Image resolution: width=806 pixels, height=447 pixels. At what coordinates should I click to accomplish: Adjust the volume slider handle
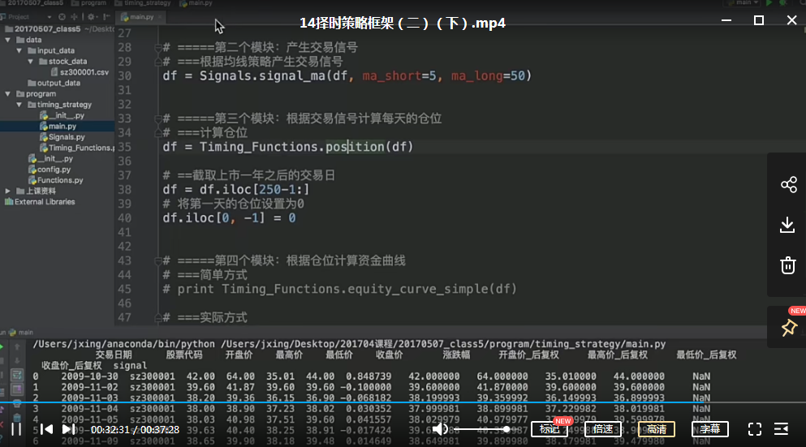coord(506,429)
